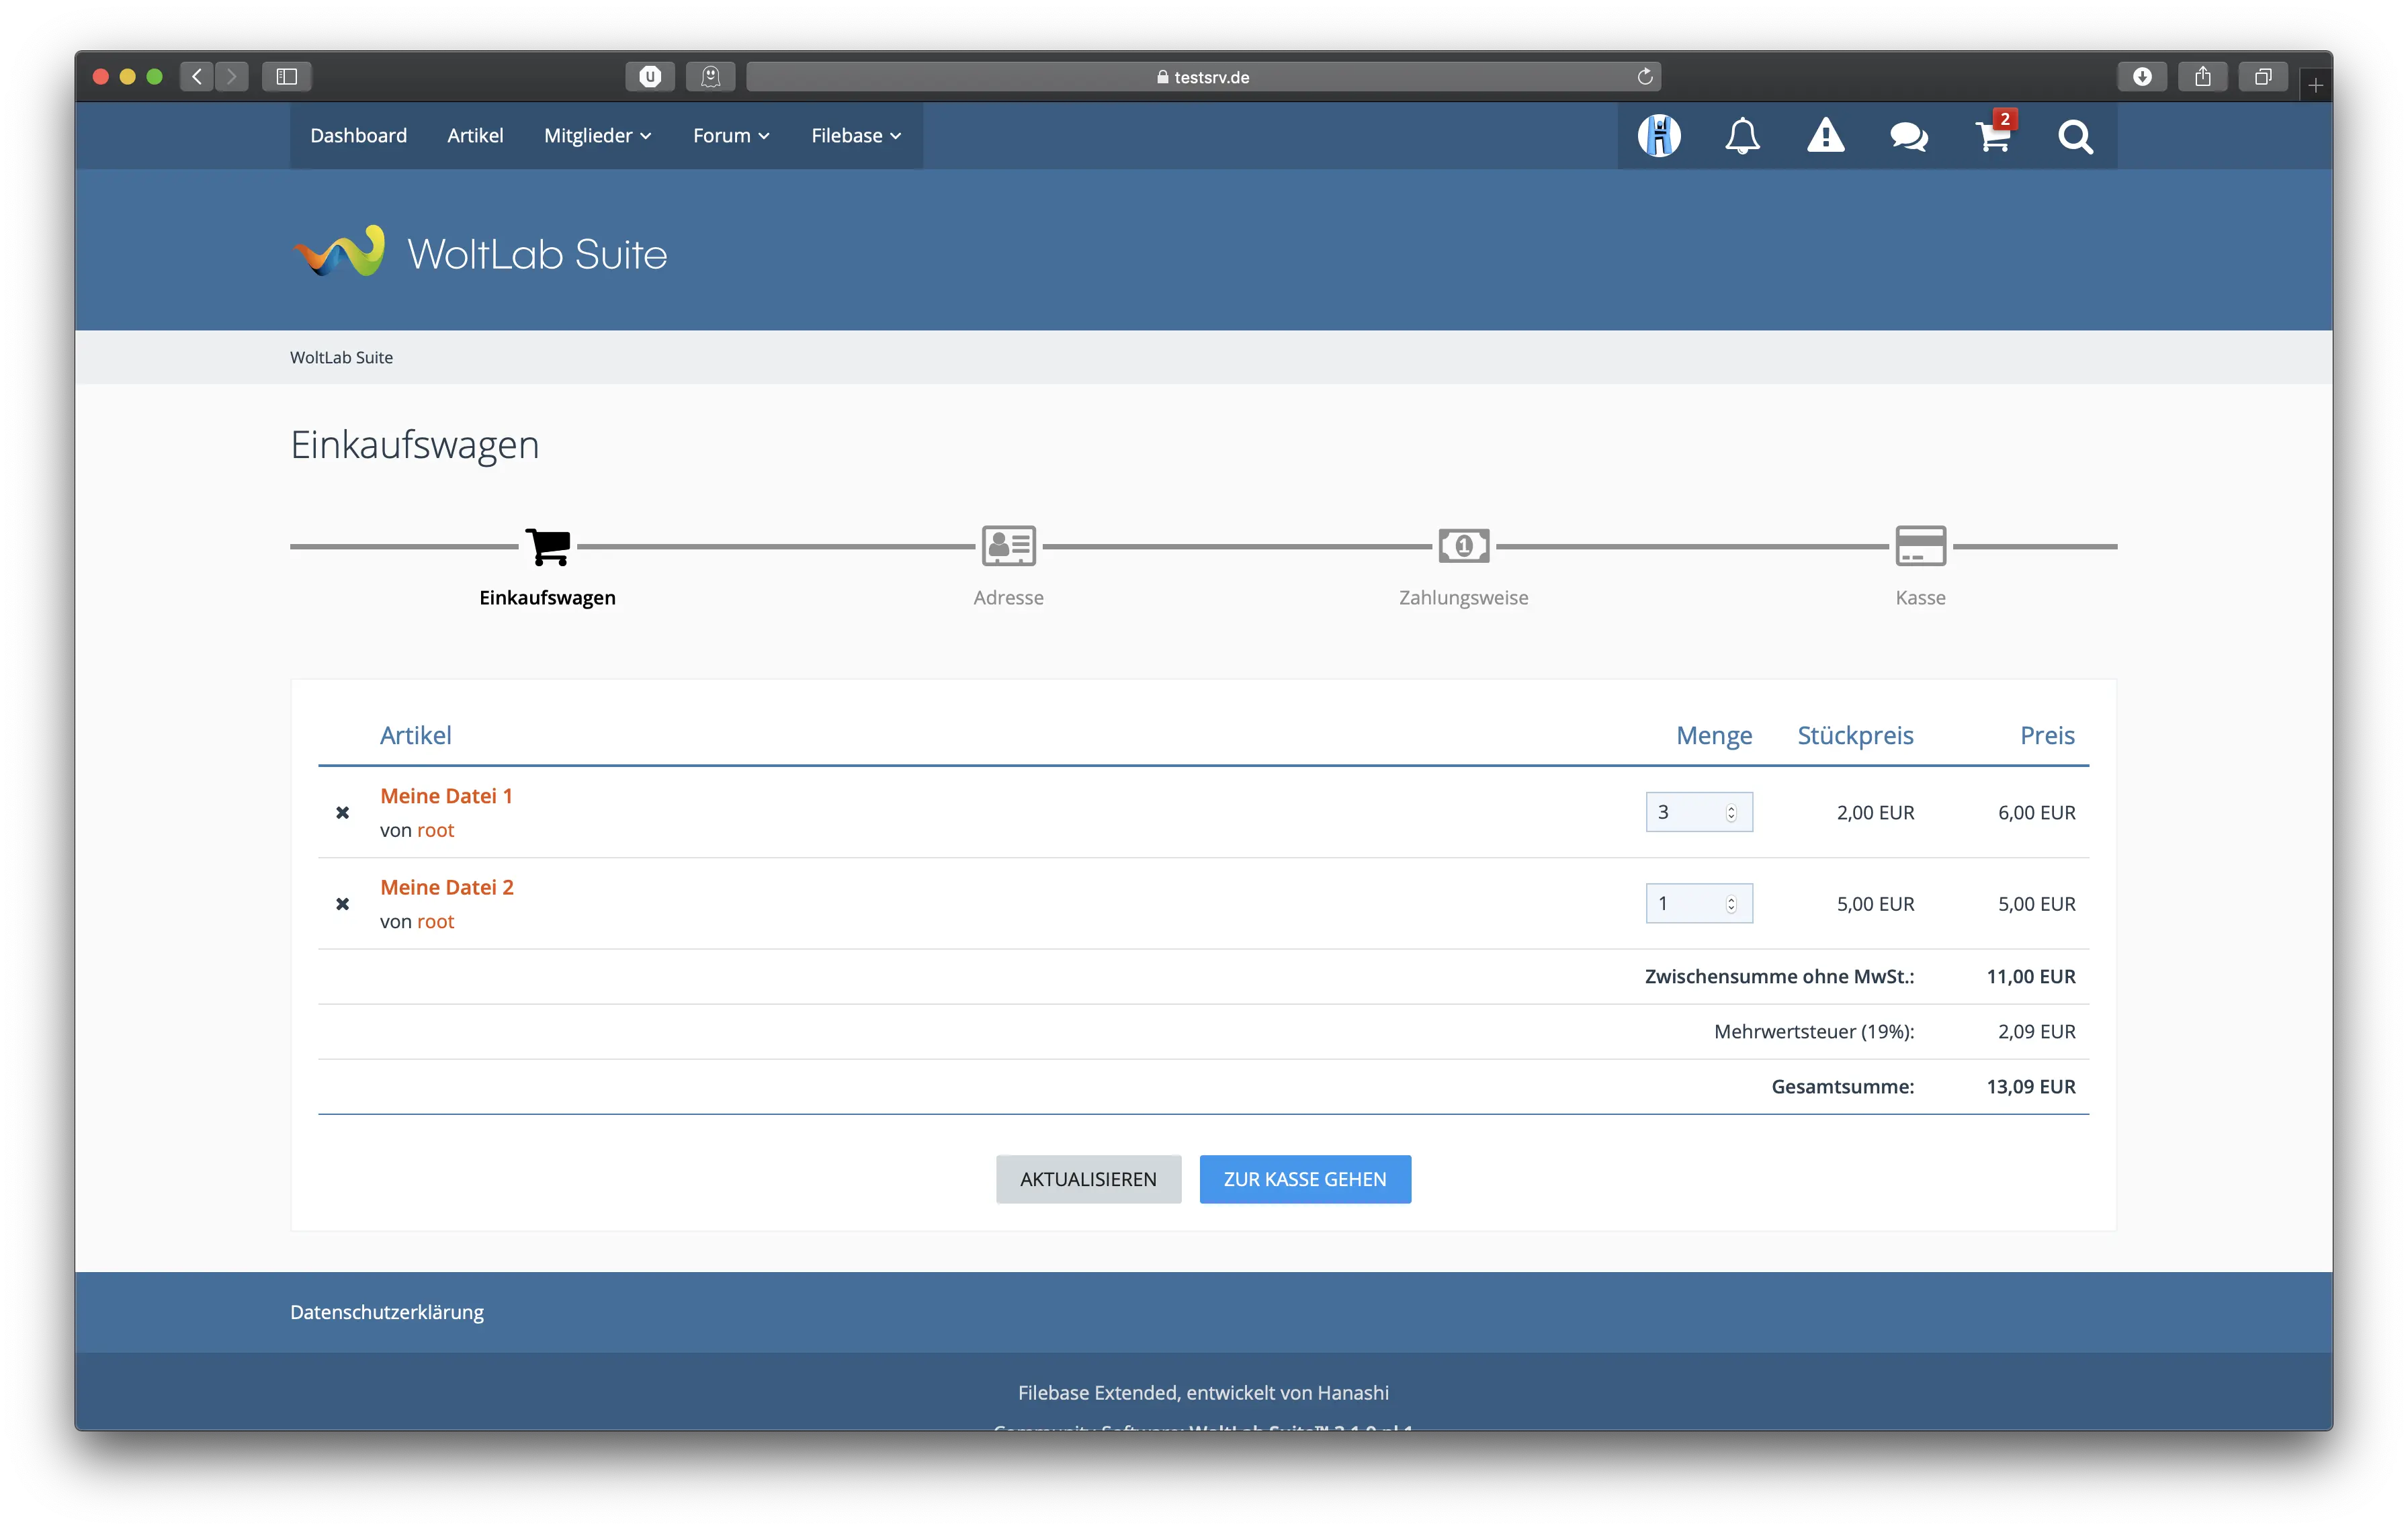Open the conversations speech bubble icon
Image resolution: width=2408 pixels, height=1530 pixels.
[1908, 136]
